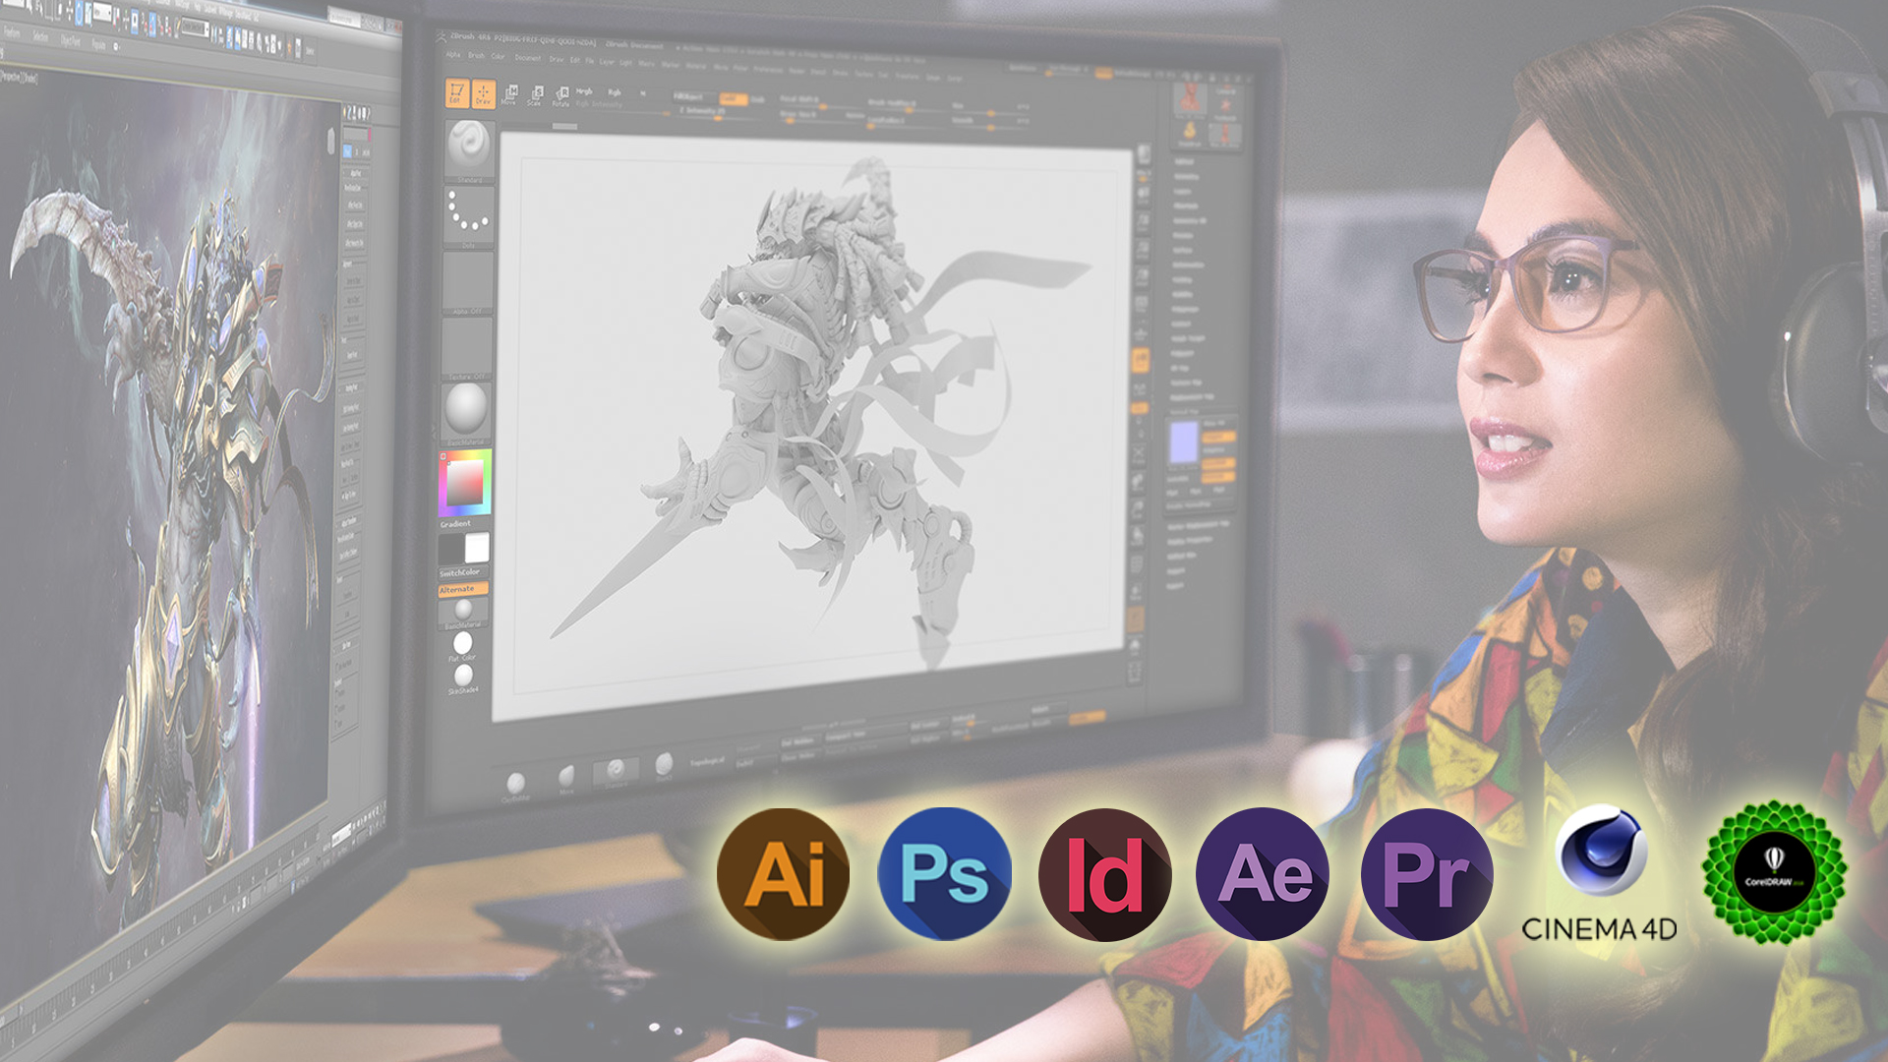Select the Rotate tool in ZBrush

560,95
